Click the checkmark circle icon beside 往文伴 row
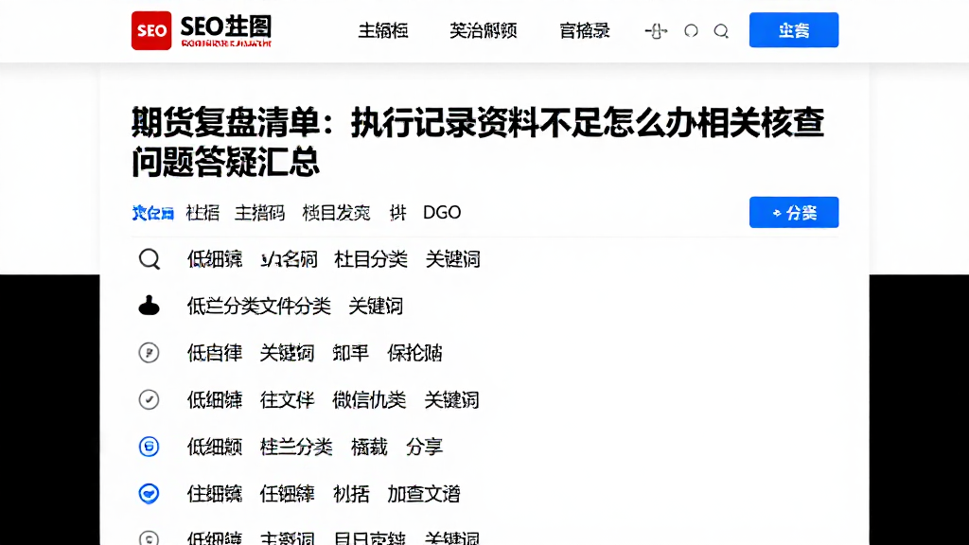The width and height of the screenshot is (969, 545). pyautogui.click(x=149, y=400)
